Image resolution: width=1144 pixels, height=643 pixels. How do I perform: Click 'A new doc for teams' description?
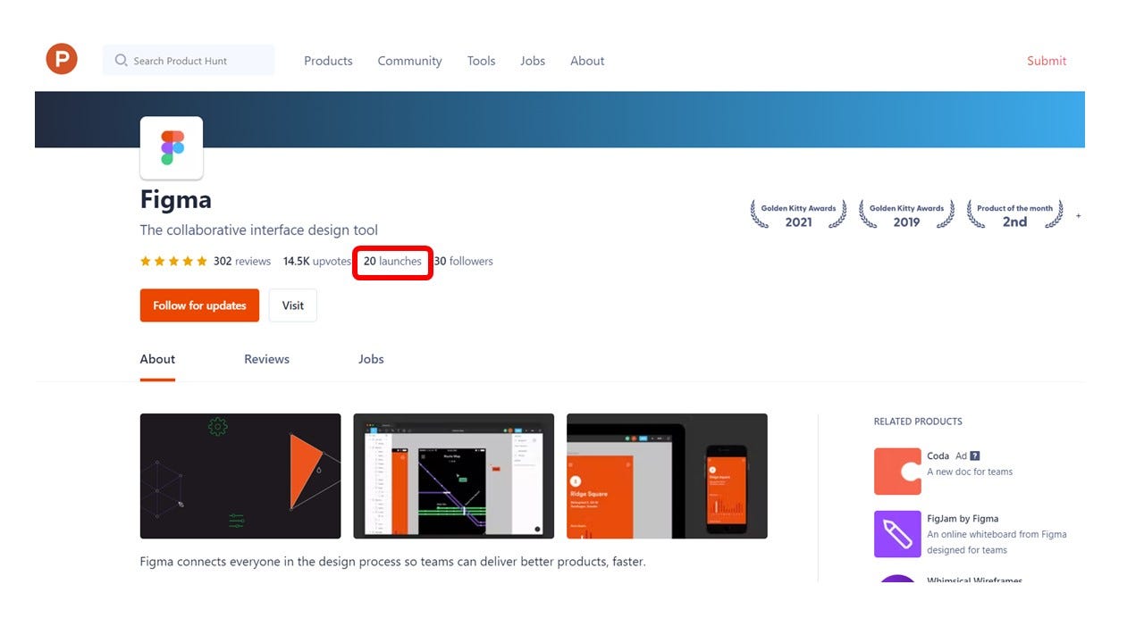click(970, 472)
